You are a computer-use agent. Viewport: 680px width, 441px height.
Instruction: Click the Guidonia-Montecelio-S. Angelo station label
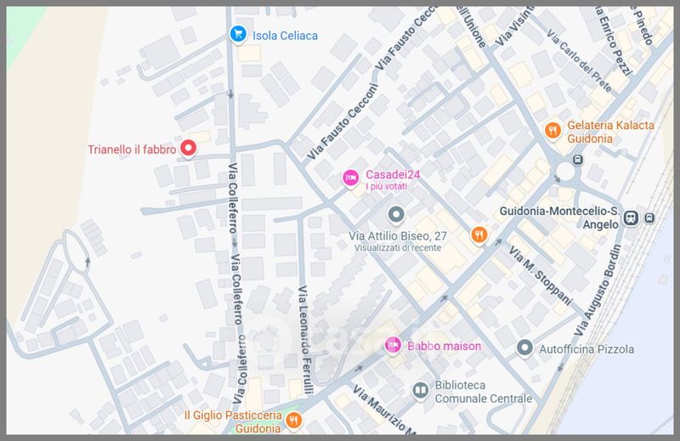559,218
